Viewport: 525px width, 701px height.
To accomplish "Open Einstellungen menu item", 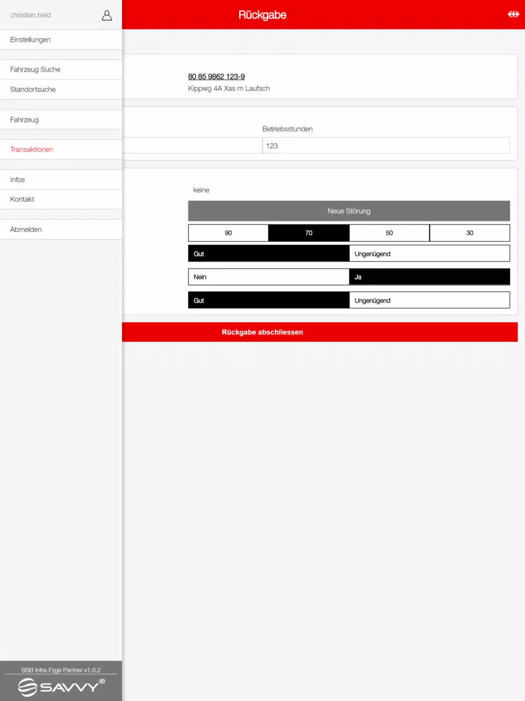I will pyautogui.click(x=61, y=39).
